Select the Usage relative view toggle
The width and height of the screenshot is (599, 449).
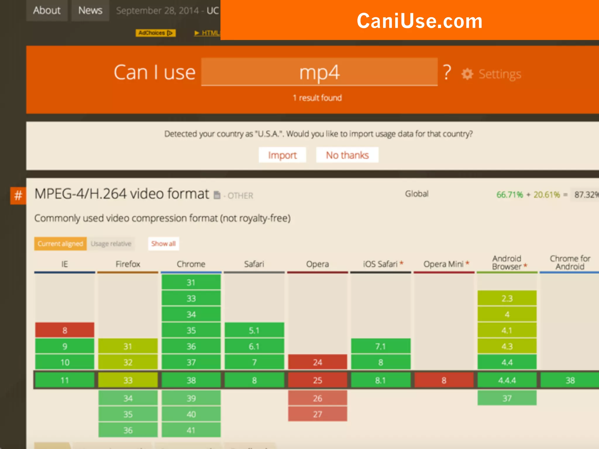pos(111,244)
